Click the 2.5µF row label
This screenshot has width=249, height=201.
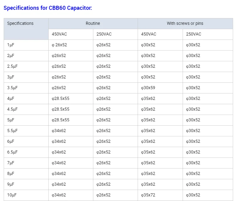point(12,66)
